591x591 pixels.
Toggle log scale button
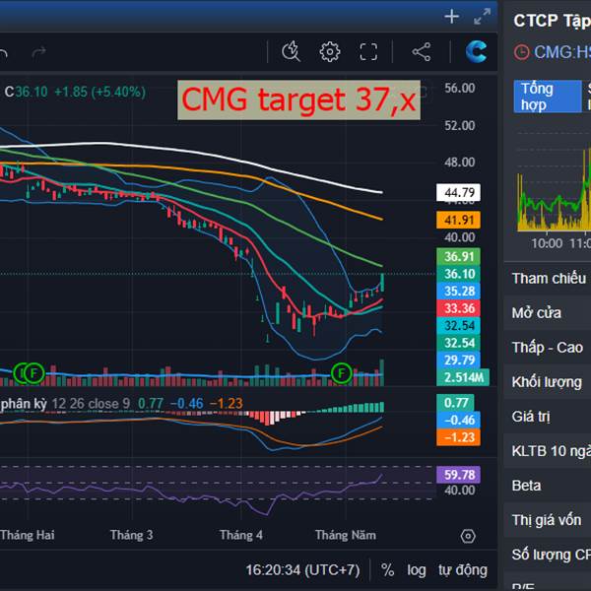click(417, 570)
